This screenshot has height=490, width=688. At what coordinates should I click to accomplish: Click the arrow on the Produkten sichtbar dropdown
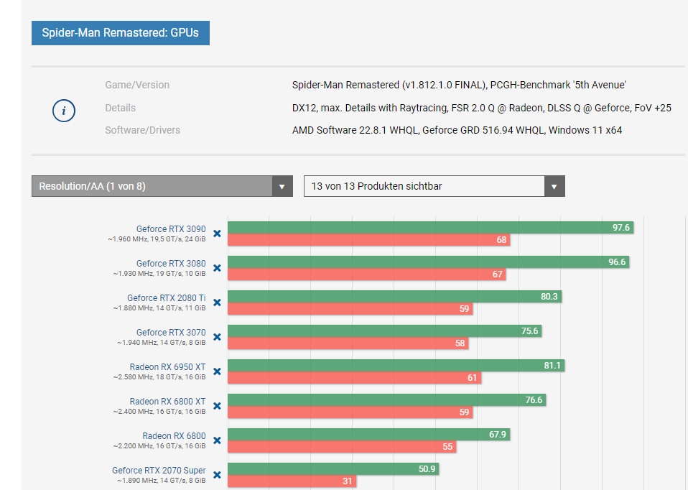pyautogui.click(x=554, y=186)
